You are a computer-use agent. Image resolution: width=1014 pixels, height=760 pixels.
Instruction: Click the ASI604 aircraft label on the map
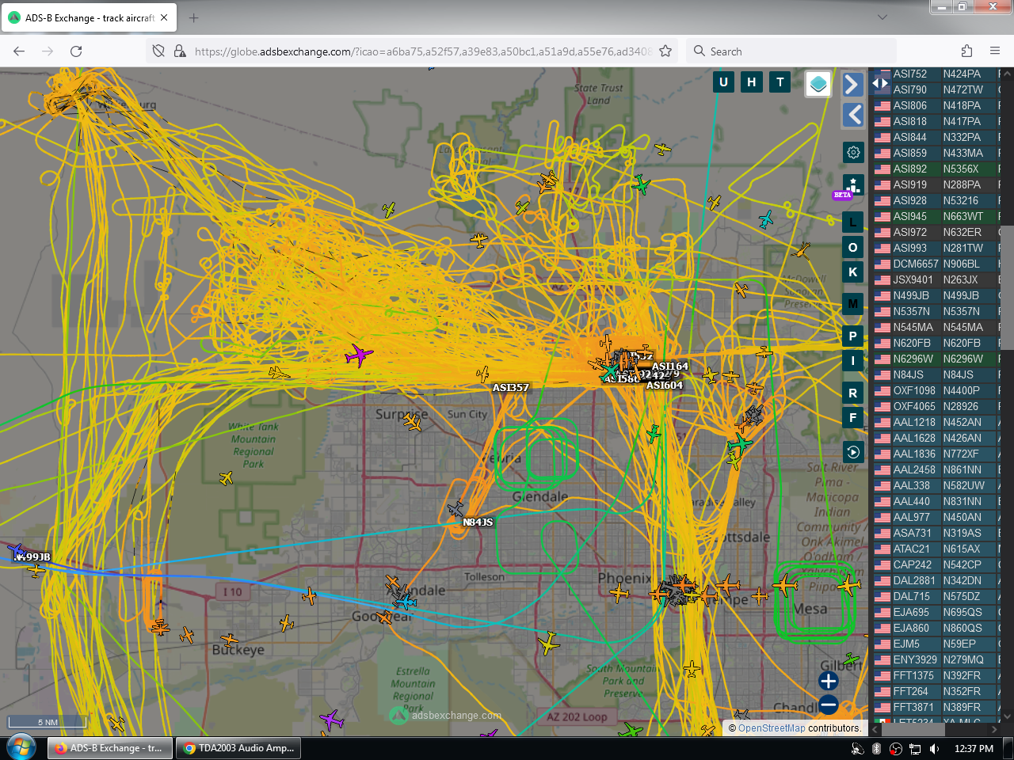tap(665, 386)
